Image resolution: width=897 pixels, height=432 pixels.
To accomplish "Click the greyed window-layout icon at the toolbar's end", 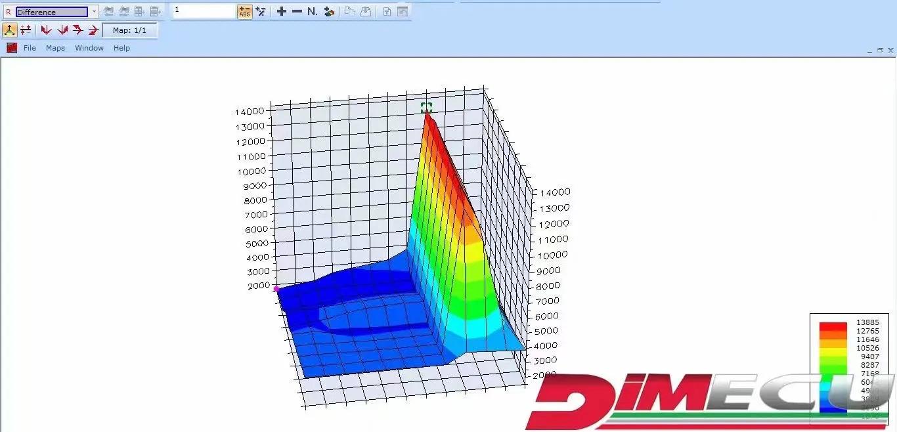I will point(403,11).
